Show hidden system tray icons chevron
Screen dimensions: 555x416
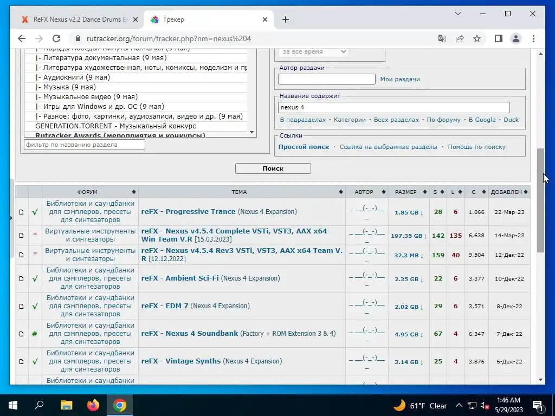coord(459,405)
